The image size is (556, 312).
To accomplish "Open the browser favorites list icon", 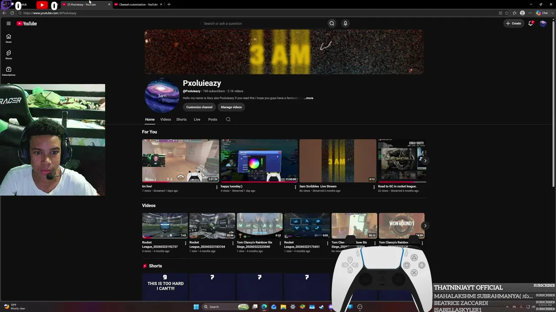I will pos(514,13).
